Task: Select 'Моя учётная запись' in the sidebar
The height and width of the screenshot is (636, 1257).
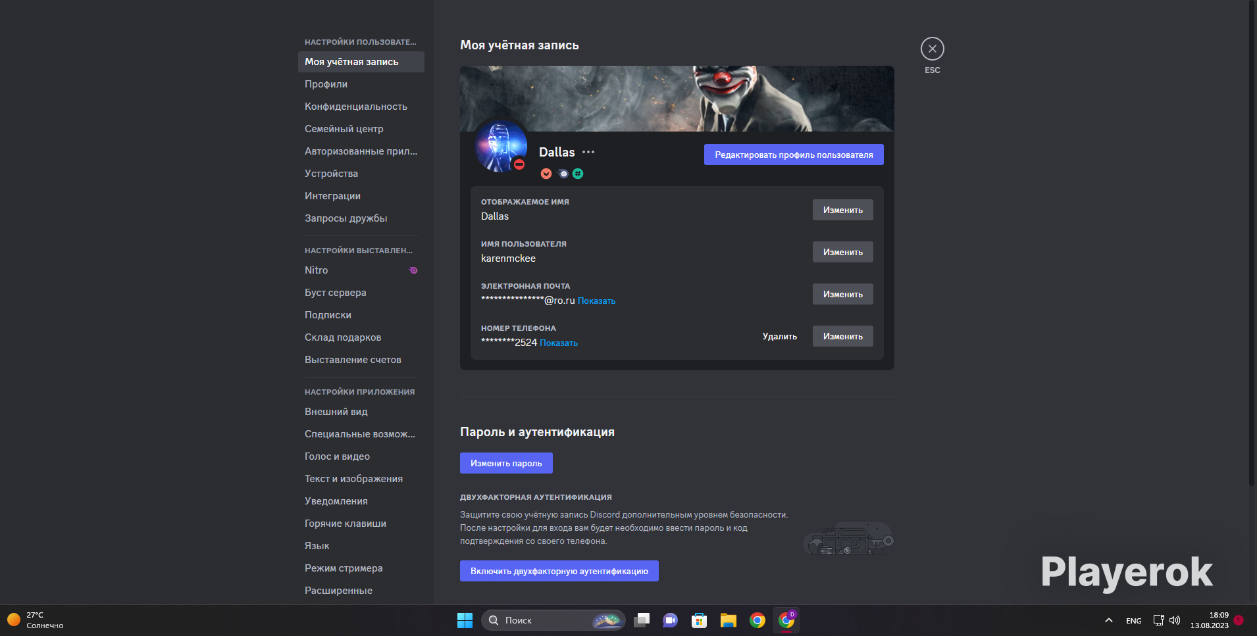Action: pyautogui.click(x=361, y=62)
